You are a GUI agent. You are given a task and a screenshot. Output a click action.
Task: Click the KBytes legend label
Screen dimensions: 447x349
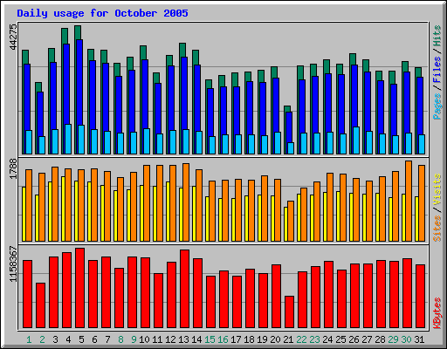point(437,313)
